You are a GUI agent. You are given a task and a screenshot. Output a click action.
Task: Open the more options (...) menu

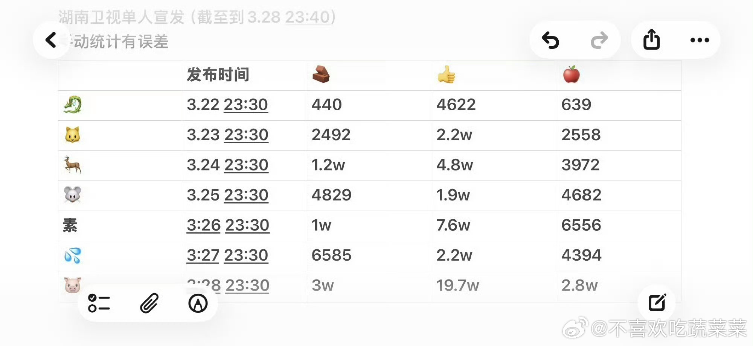tap(699, 39)
